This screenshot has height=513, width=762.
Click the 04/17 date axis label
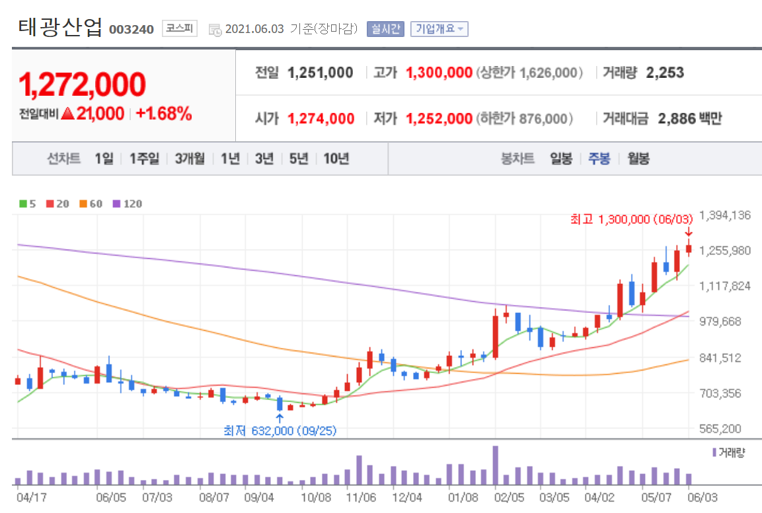[x=32, y=497]
